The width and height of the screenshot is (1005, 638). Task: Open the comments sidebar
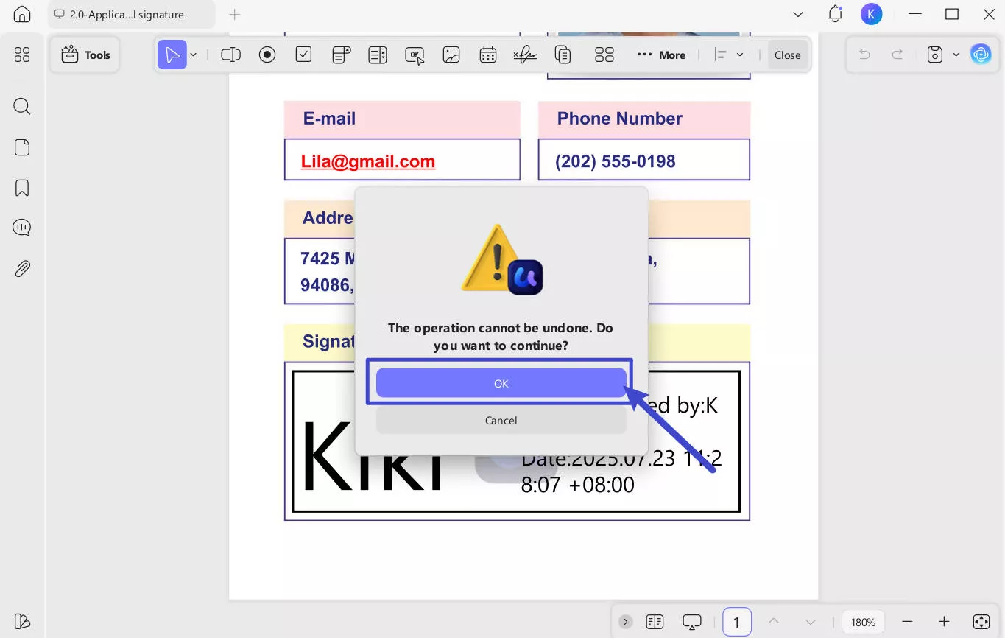tap(21, 228)
